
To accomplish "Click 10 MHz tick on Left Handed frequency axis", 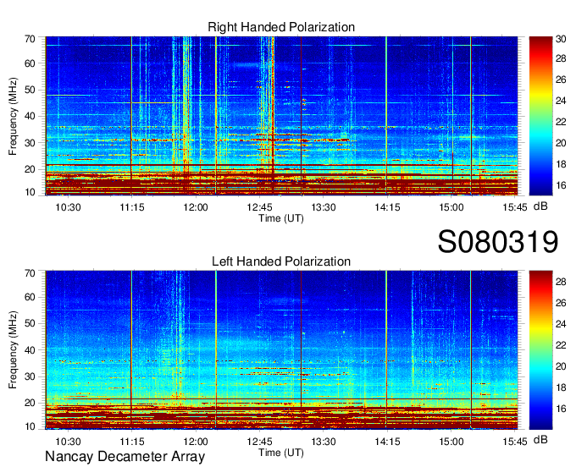I will coord(30,426).
